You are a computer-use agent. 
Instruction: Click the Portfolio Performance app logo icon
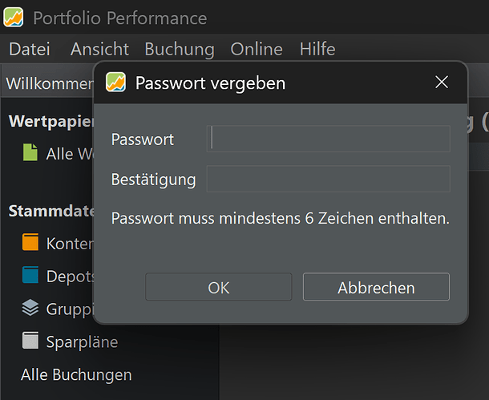(x=14, y=17)
